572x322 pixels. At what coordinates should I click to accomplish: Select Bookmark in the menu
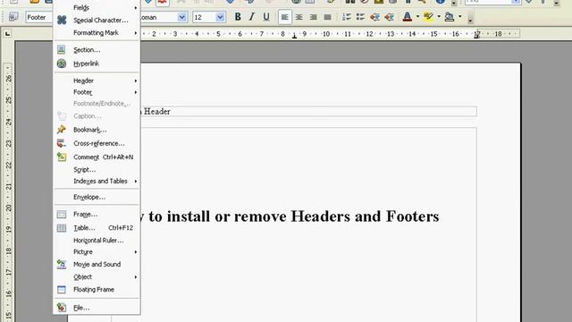coord(97,130)
